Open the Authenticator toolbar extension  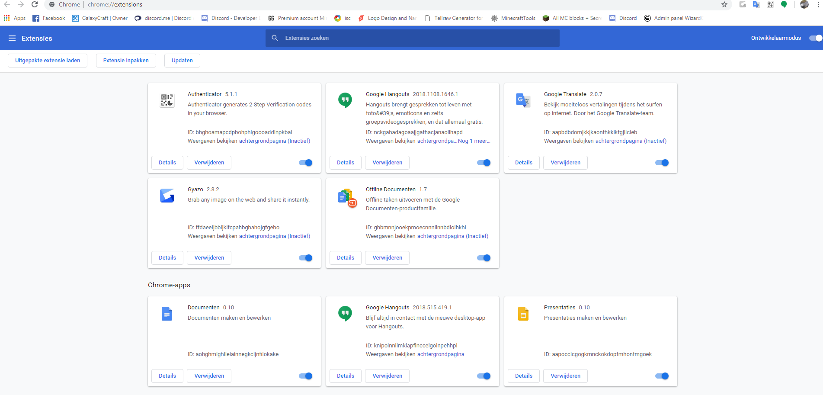(x=770, y=4)
